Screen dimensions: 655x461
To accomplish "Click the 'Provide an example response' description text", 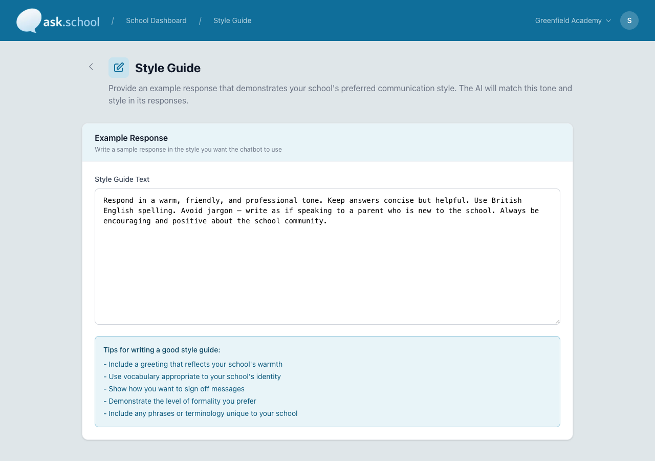I will 340,94.
